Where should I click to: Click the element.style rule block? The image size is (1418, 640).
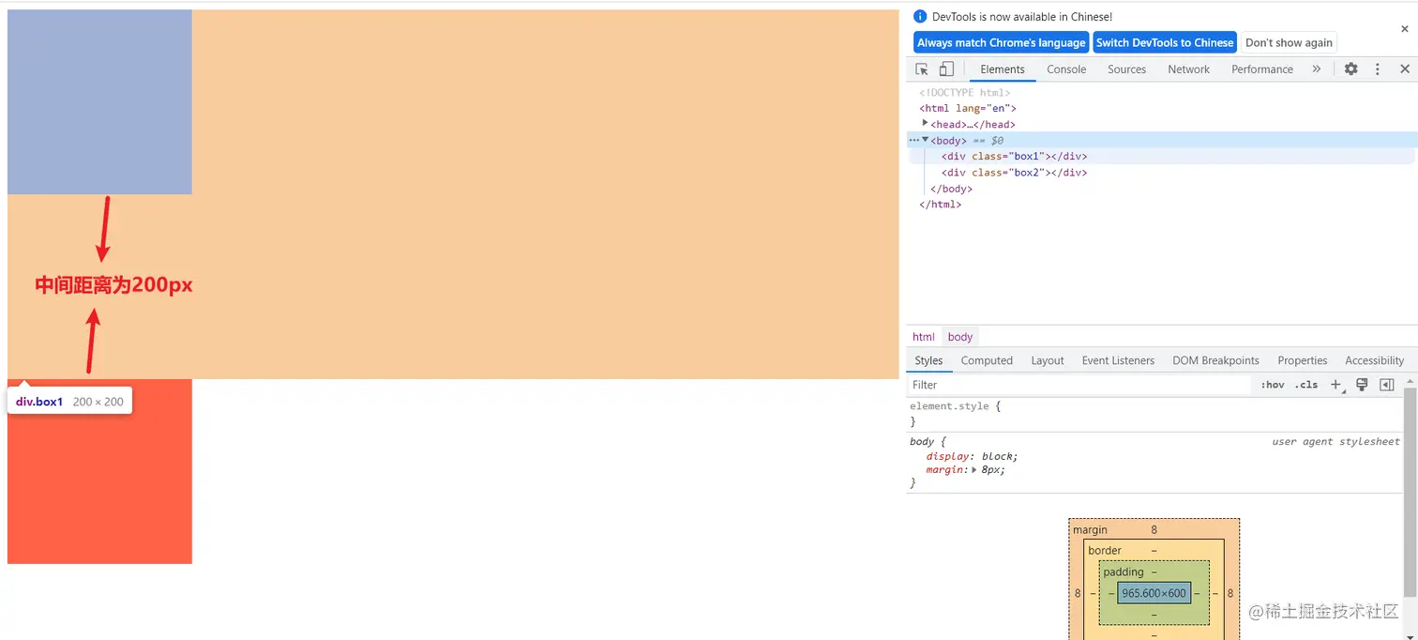[1154, 414]
